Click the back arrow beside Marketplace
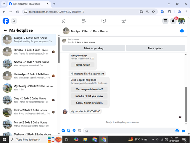 5,31
